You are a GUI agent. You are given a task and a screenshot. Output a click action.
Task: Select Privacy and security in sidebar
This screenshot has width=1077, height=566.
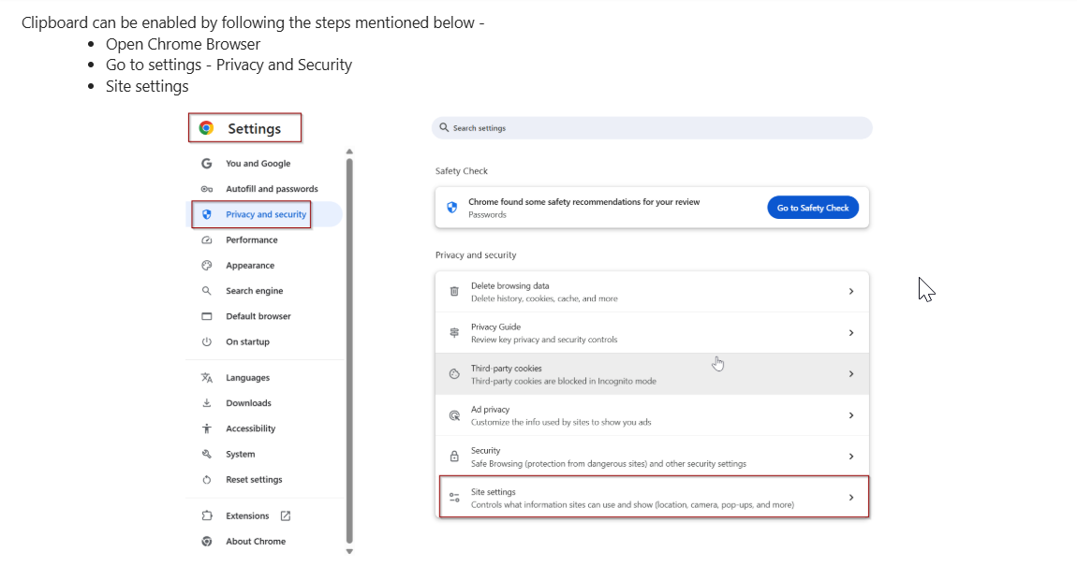click(x=266, y=214)
